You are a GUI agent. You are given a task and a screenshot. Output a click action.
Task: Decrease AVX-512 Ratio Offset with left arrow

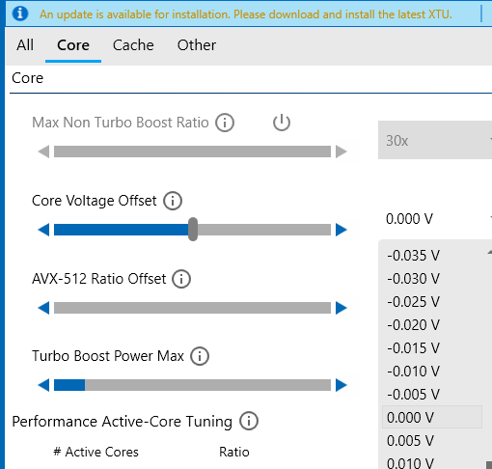[x=43, y=308]
